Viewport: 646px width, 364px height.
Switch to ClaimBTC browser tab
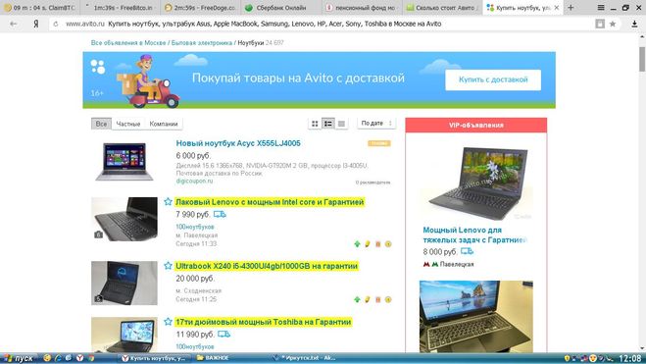pyautogui.click(x=41, y=8)
